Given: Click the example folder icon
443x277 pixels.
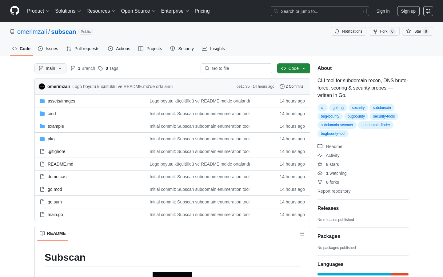Looking at the screenshot, I should pyautogui.click(x=42, y=126).
